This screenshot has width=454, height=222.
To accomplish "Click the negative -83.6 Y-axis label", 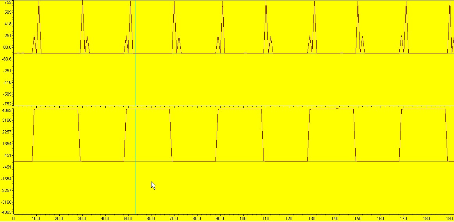I will 7,59.
